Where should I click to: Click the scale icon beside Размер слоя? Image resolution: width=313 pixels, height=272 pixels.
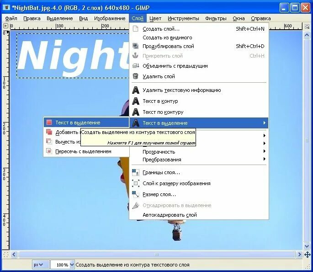click(136, 194)
